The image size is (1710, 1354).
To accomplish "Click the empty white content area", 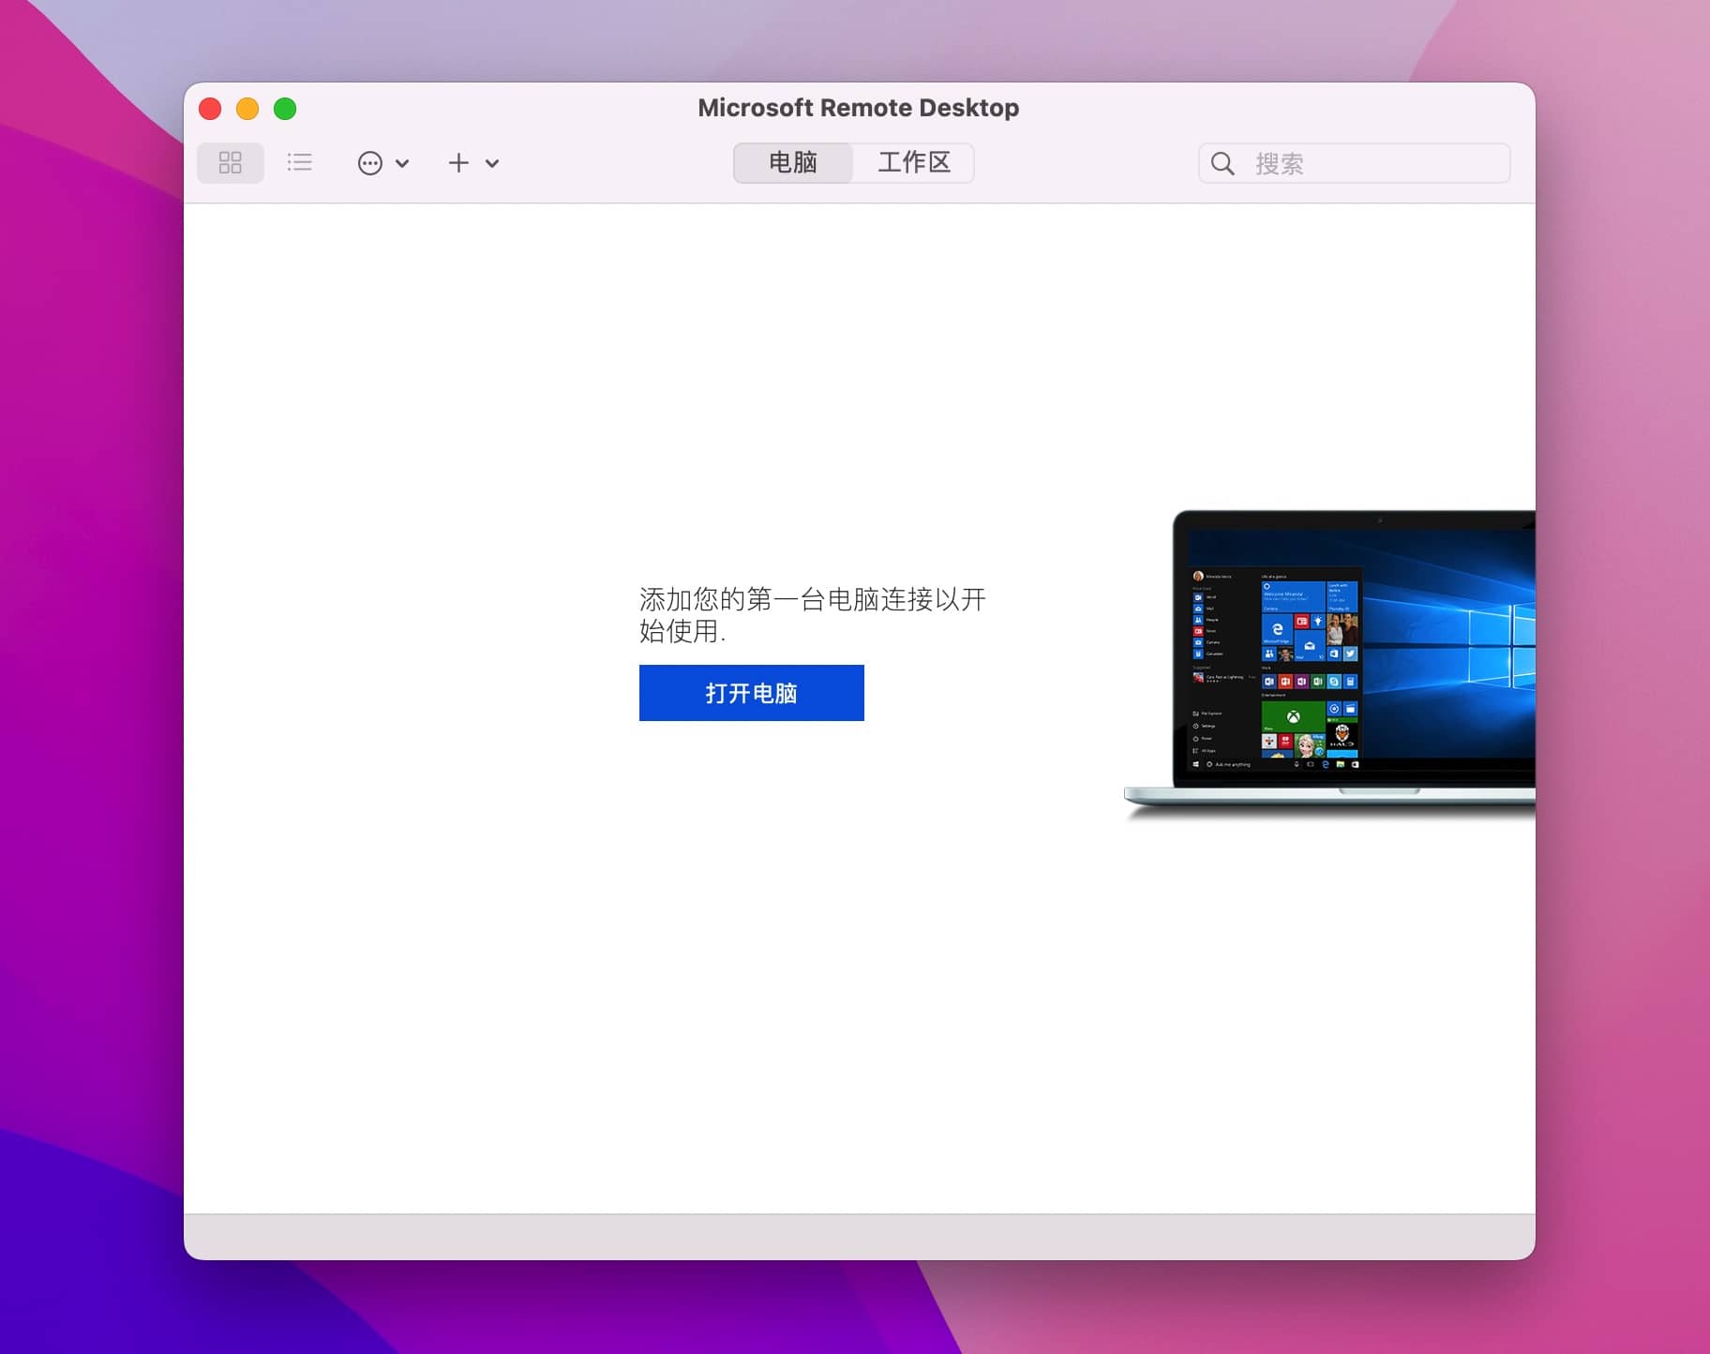I will pos(656,985).
